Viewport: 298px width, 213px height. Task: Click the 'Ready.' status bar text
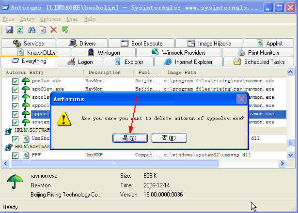(11, 207)
